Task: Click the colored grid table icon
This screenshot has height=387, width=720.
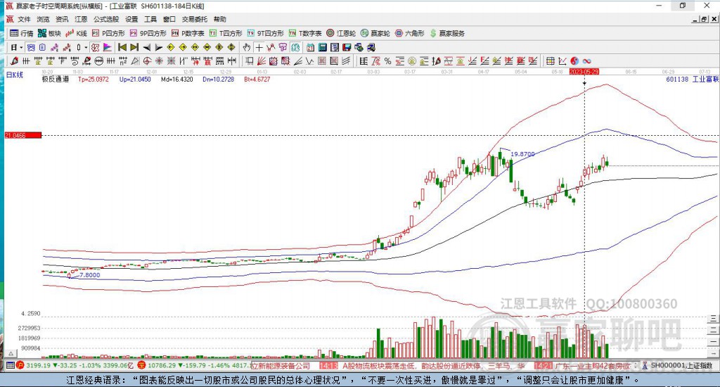Action: click(x=550, y=61)
